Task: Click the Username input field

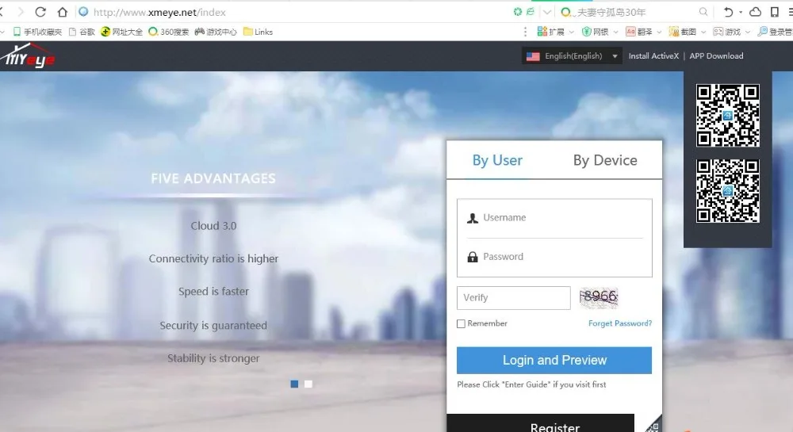Action: click(554, 218)
